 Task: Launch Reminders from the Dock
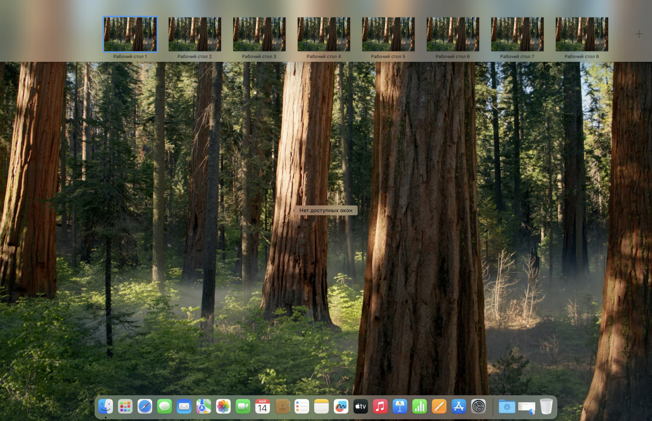point(302,406)
